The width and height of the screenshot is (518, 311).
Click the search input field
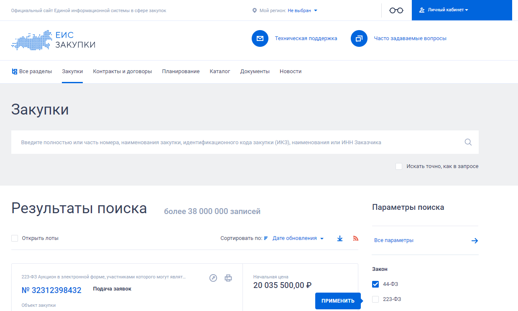(209, 142)
